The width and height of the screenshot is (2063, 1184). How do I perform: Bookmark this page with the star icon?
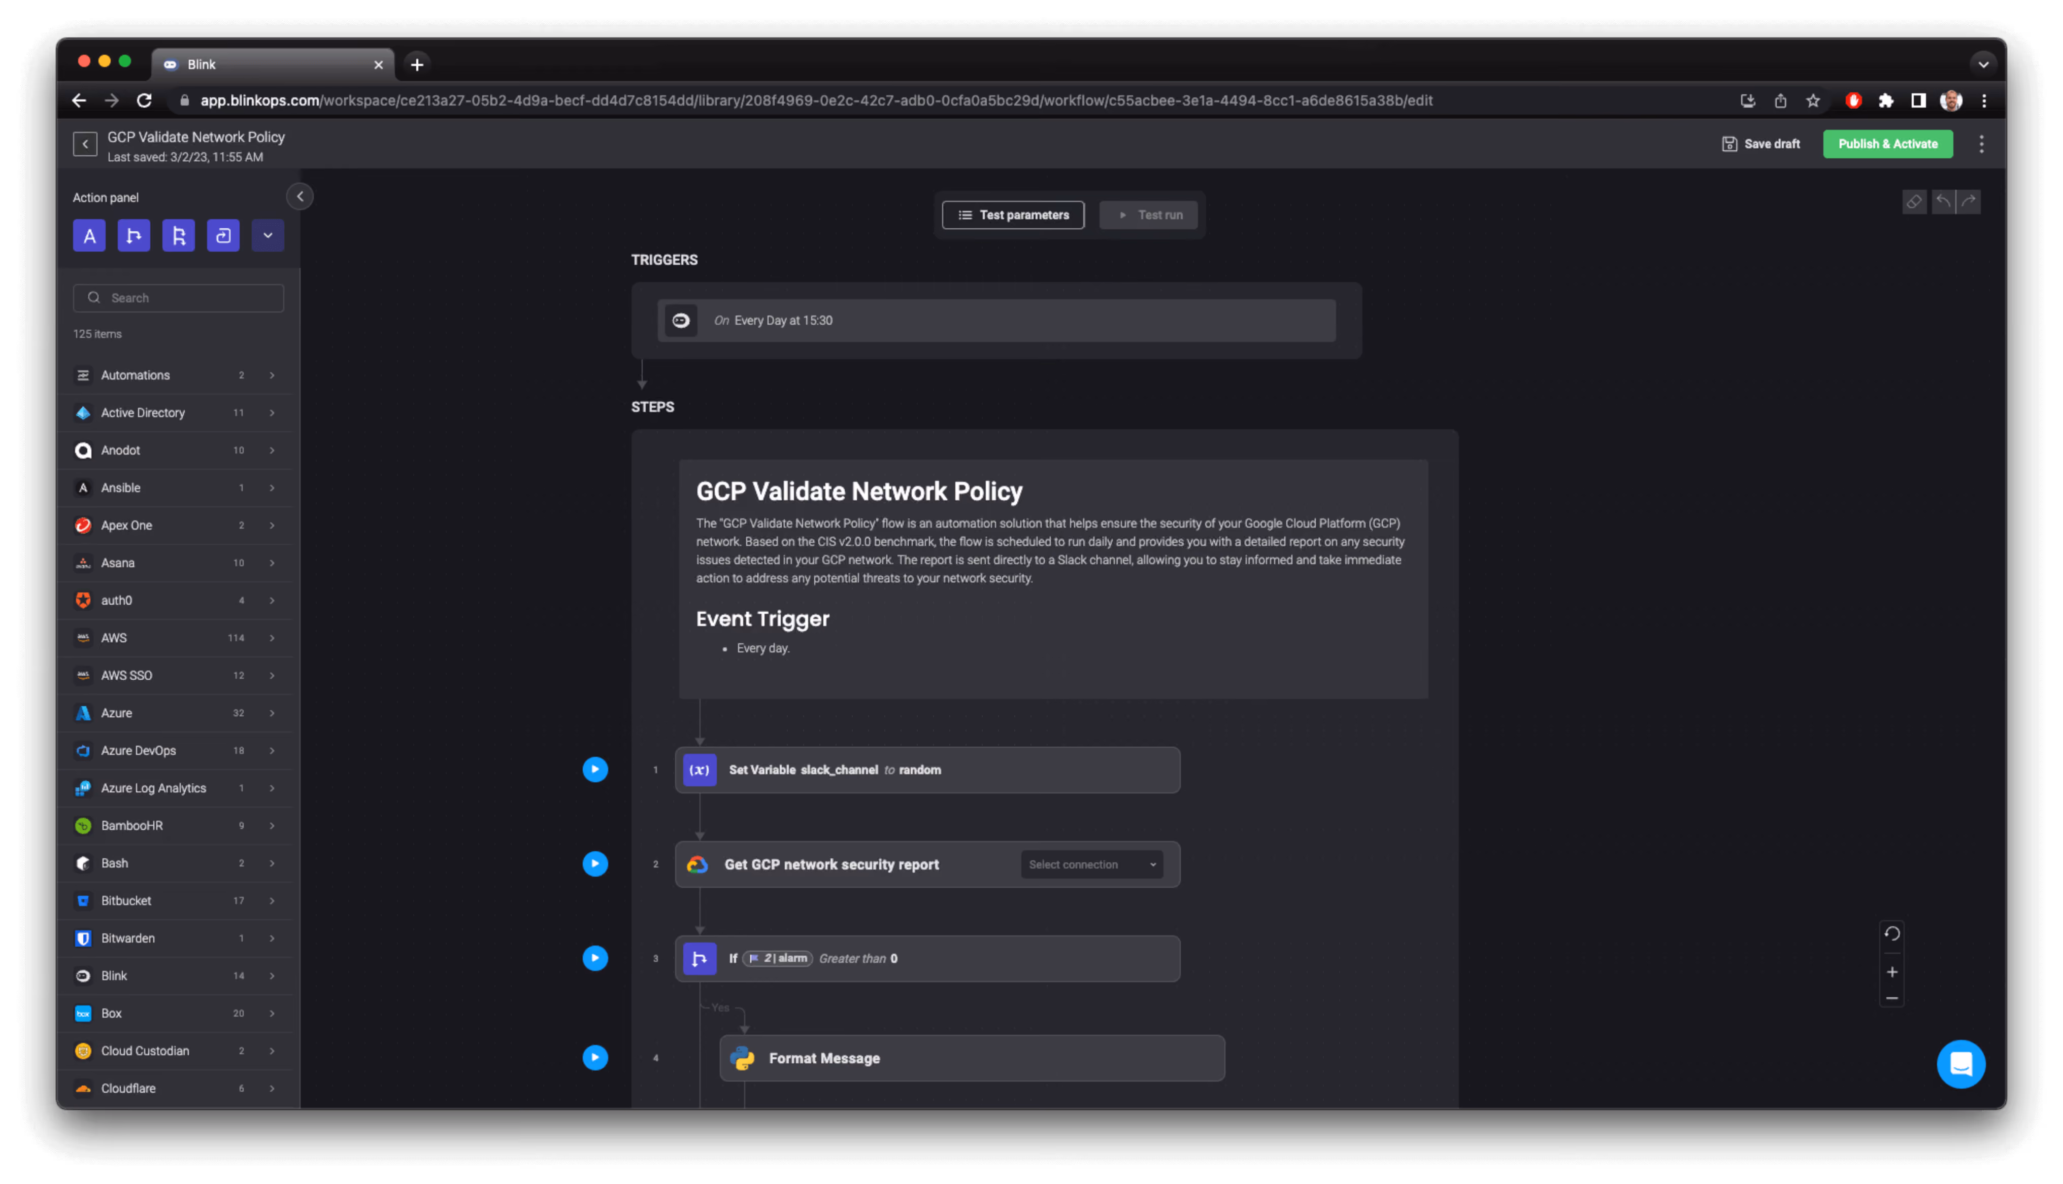(x=1813, y=101)
